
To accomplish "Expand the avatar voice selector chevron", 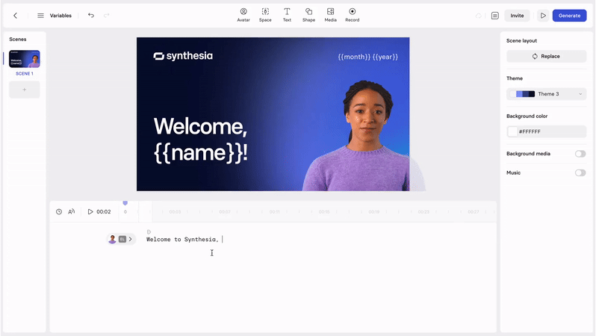I will (130, 239).
